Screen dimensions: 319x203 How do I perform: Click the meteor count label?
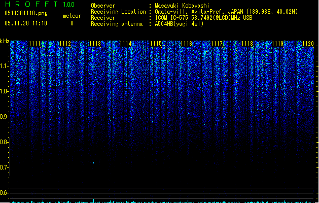tap(72, 16)
